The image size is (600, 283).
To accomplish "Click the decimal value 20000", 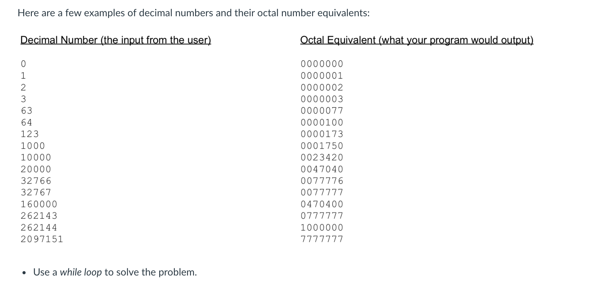I will (36, 169).
